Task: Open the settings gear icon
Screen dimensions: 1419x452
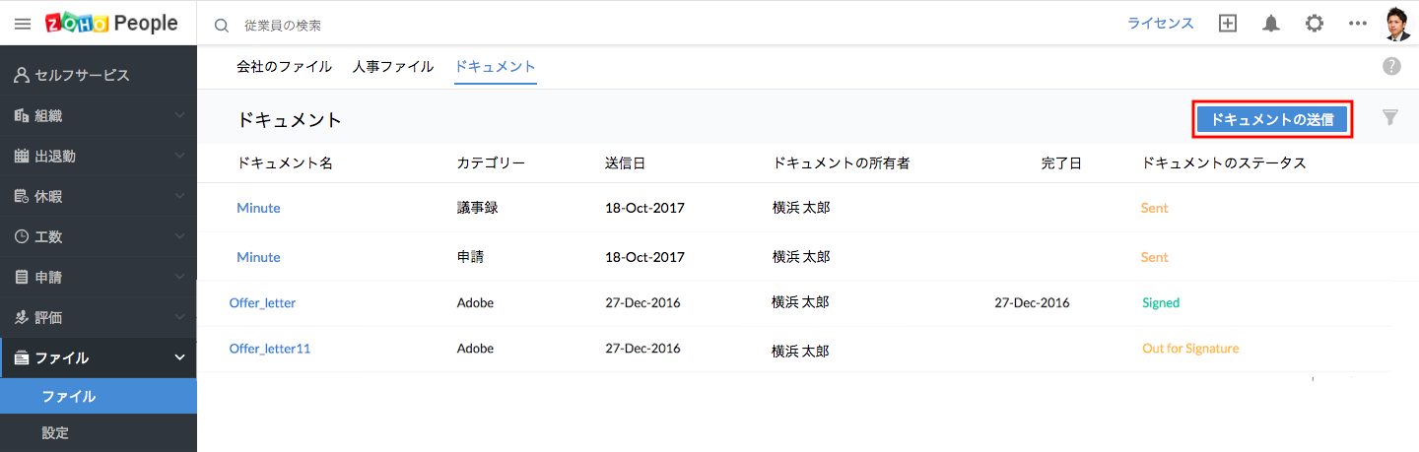Action: 1315,24
